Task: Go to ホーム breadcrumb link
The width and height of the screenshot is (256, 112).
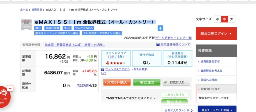Action: pos(24,10)
